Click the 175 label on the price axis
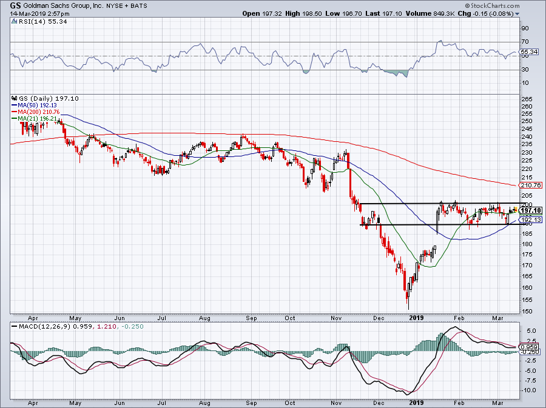Viewport: 546px width, 408px height. 527,255
